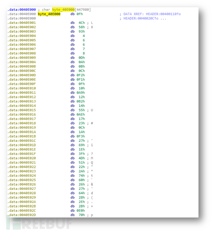
Task: Select the 0AEh value at 0040E016
Action: tap(81, 114)
